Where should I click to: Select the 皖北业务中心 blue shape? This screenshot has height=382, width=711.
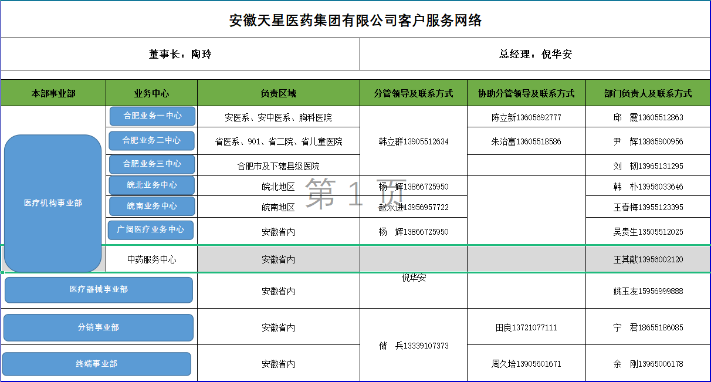coord(152,185)
